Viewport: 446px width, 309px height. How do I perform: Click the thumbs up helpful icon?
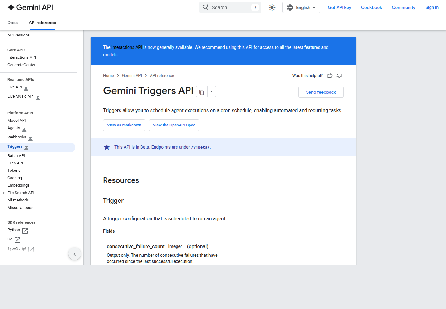[330, 76]
